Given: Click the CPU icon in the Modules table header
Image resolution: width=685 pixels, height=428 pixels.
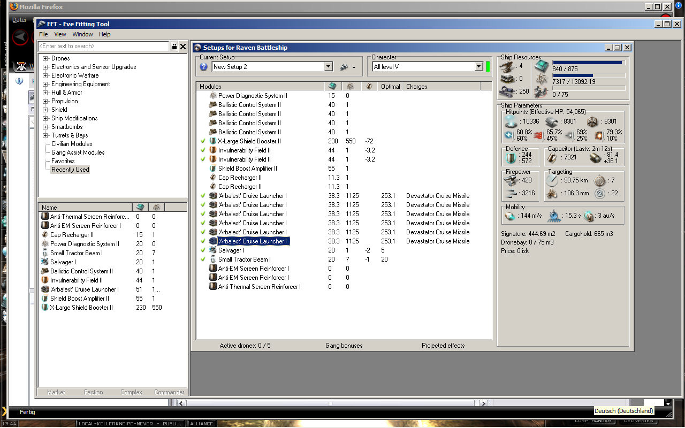Looking at the screenshot, I should pyautogui.click(x=332, y=86).
